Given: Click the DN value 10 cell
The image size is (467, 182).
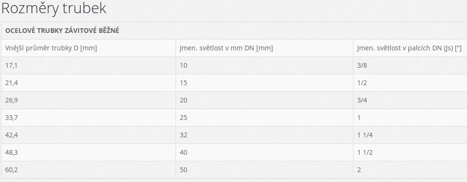Looking at the screenshot, I should coord(264,65).
